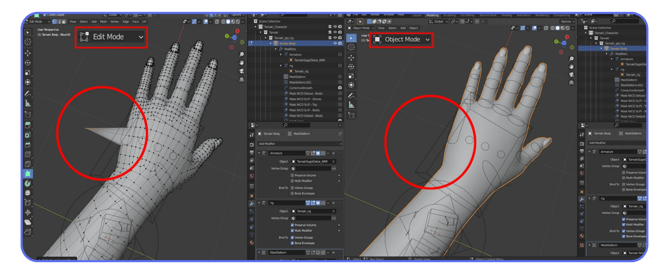Open Global transform orientation dropdown in right header
The height and width of the screenshot is (273, 669).
(x=438, y=22)
